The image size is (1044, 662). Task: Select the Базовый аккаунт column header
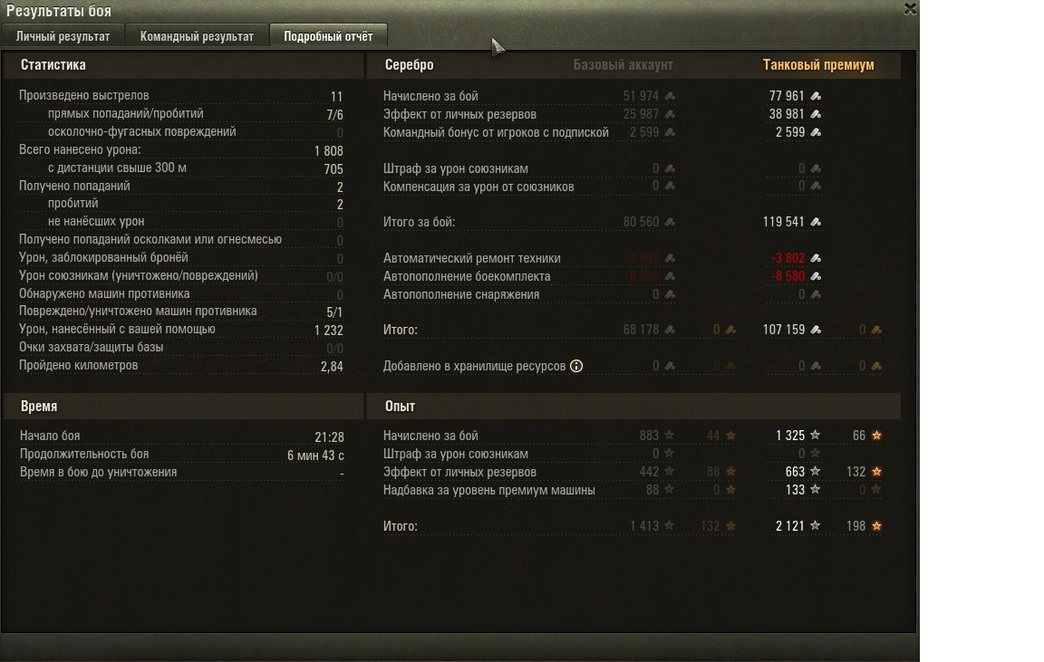[623, 64]
